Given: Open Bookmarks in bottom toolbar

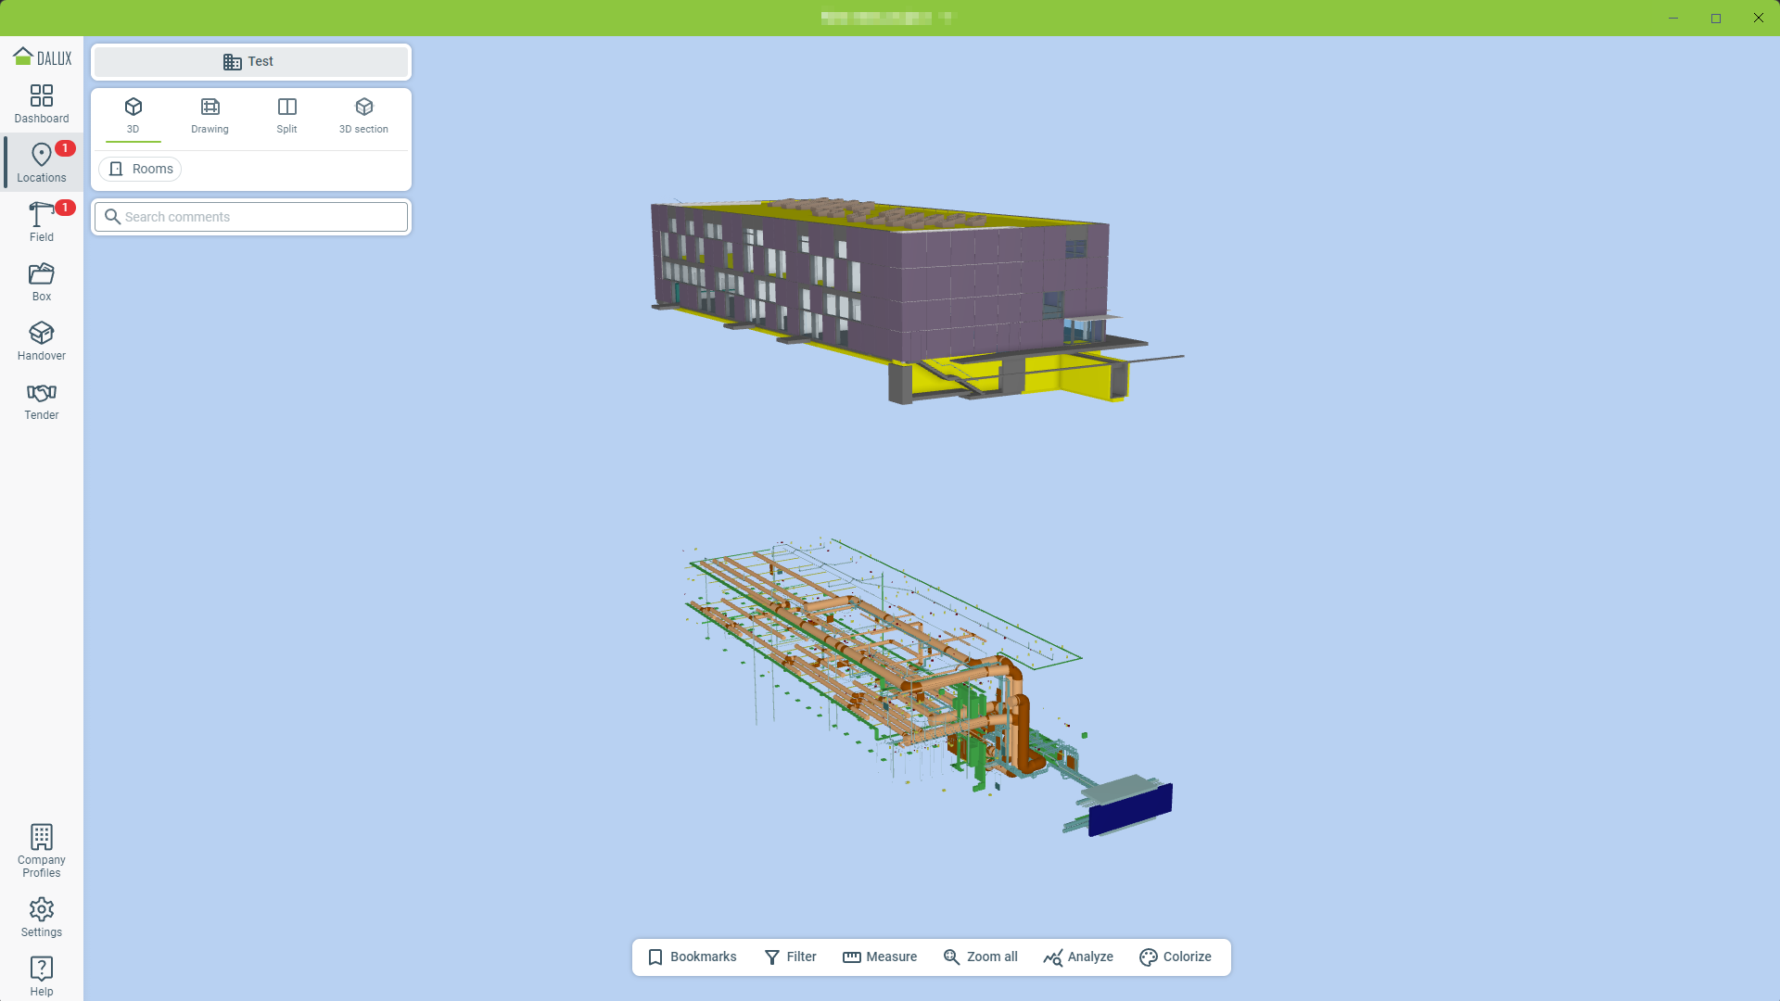Looking at the screenshot, I should coord(692,957).
